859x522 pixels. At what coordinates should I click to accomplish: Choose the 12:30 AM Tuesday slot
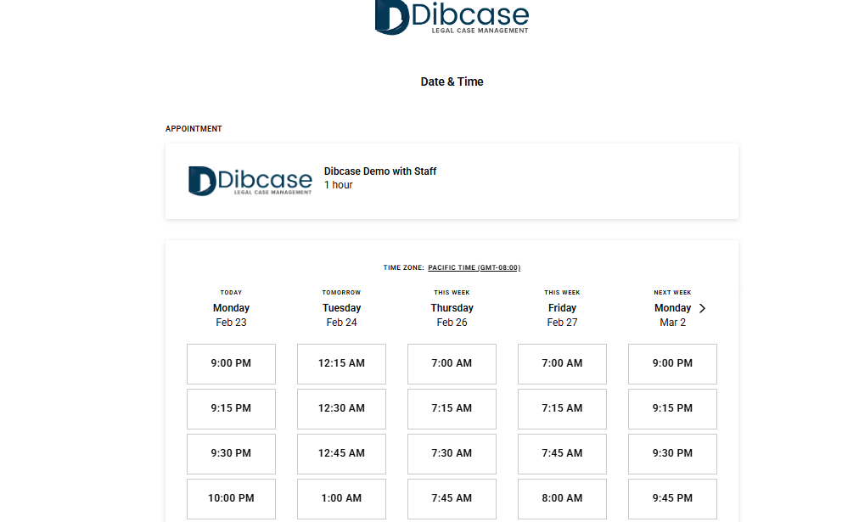tap(341, 408)
